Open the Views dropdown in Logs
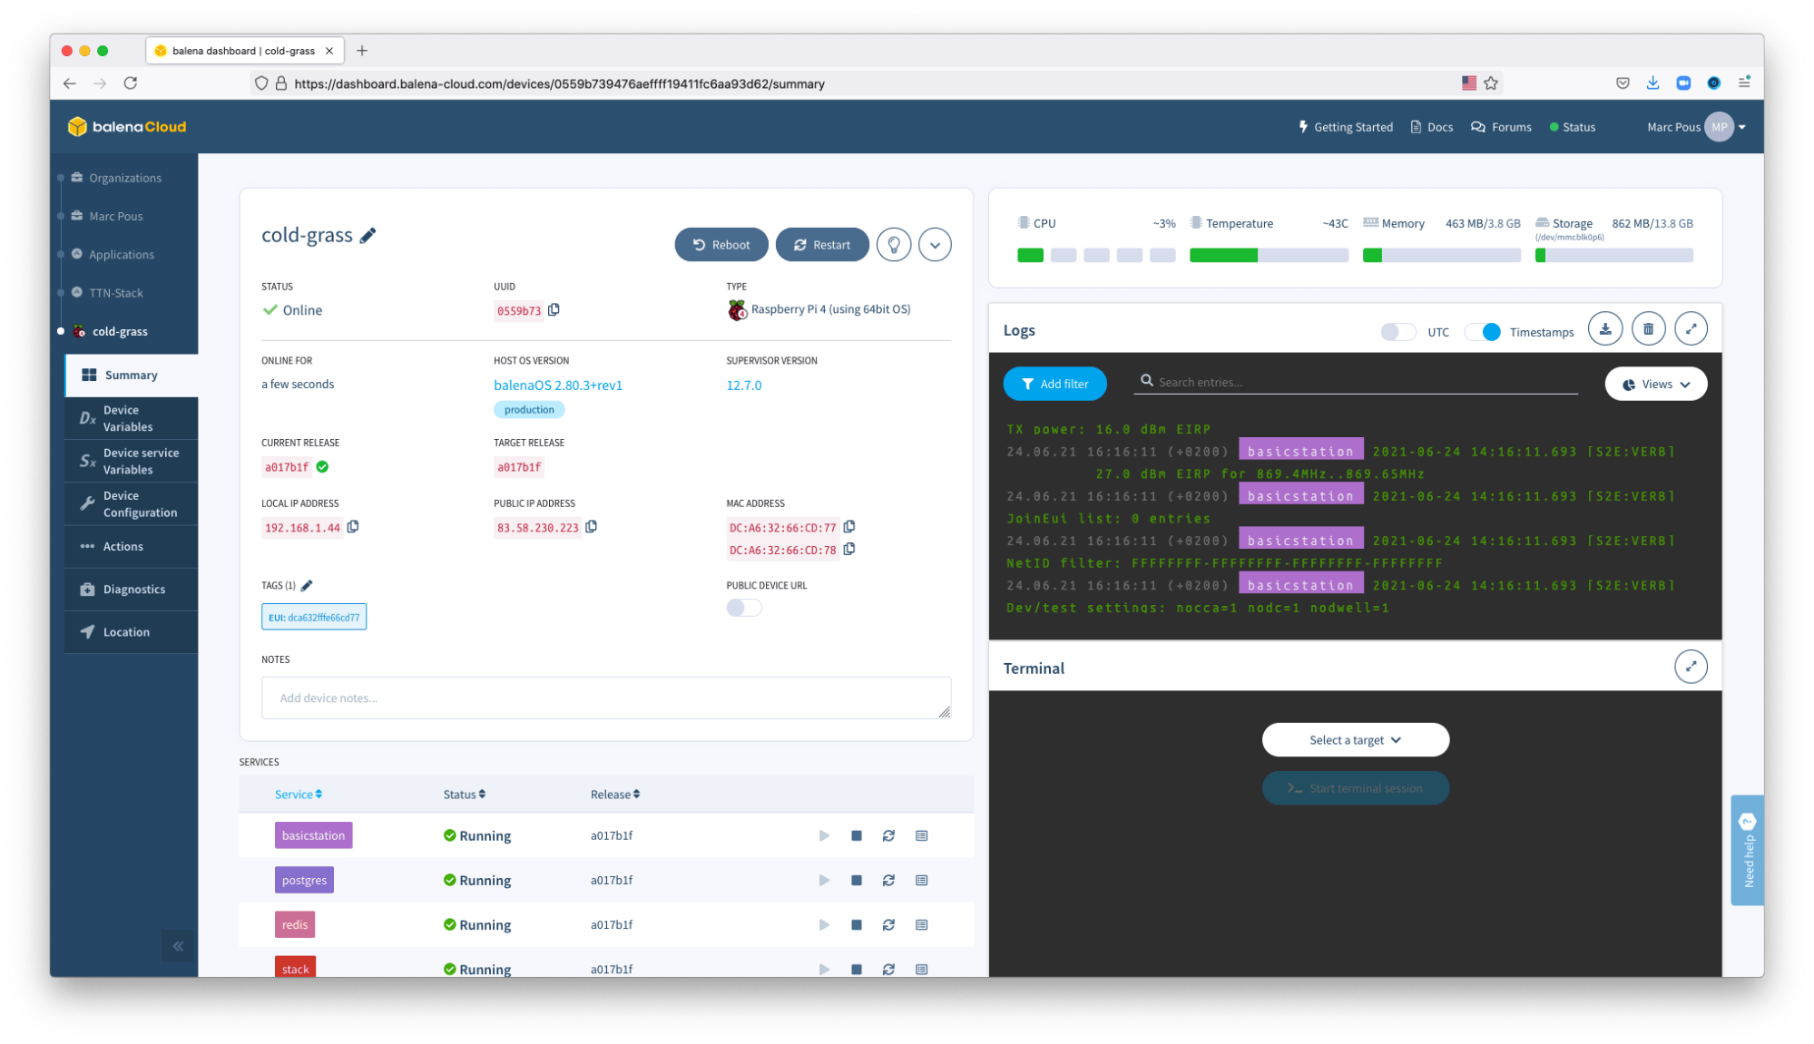 click(x=1655, y=384)
